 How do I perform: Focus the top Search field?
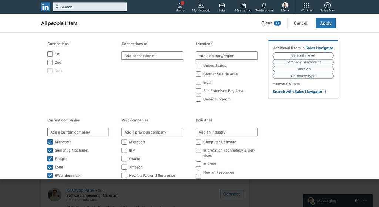tap(90, 7)
